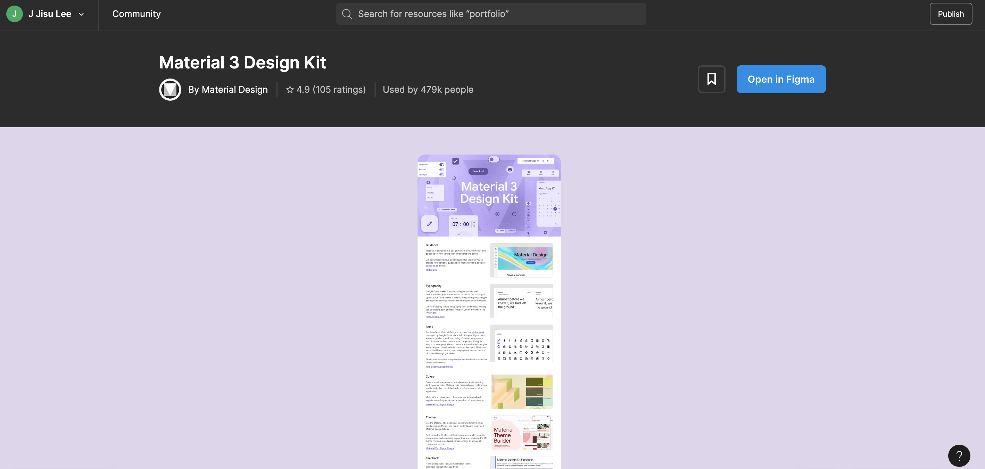The image size is (985, 469).
Task: Open the 4.9 (105 ratings) text
Action: point(331,90)
